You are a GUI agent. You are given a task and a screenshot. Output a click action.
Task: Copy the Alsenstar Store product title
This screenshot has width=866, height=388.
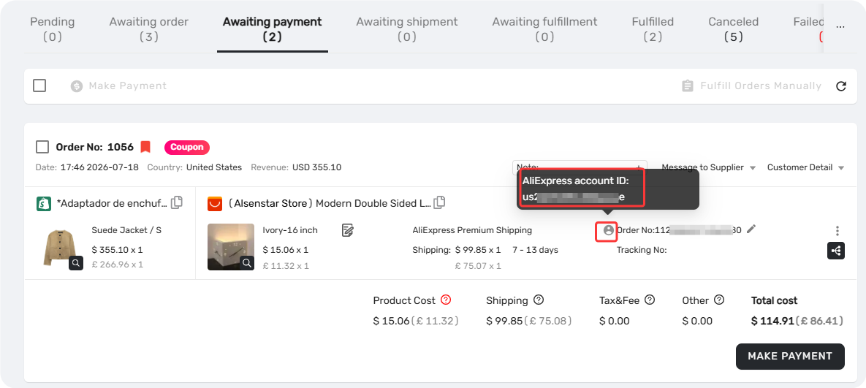[x=439, y=202]
